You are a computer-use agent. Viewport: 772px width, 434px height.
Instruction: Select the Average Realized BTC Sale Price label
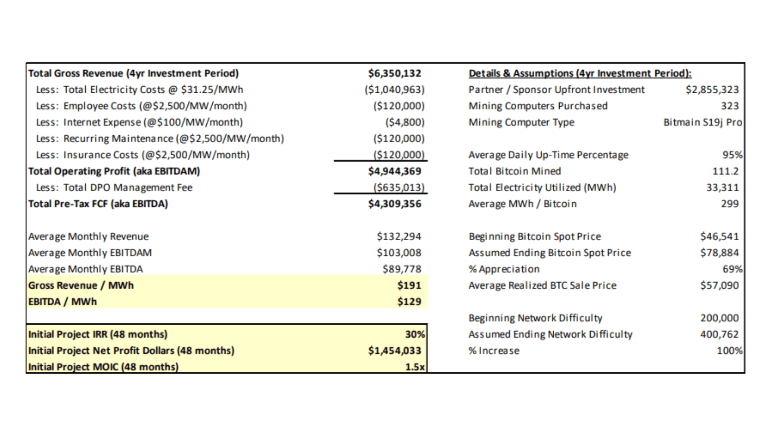pyautogui.click(x=542, y=285)
